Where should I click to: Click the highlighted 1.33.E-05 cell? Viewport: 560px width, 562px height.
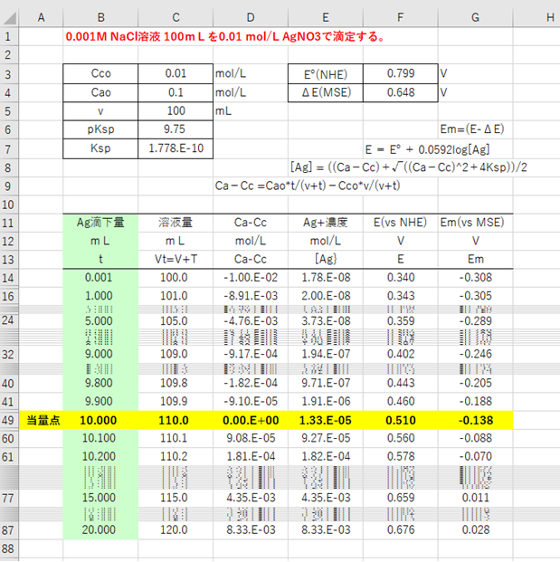[326, 420]
